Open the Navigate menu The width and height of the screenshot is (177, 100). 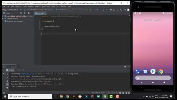(18, 6)
